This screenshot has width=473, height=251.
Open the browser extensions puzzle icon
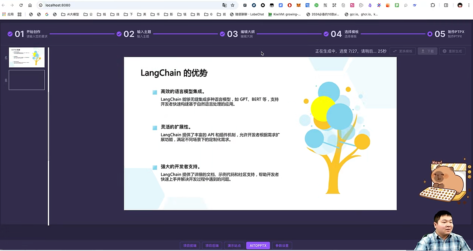pos(433,5)
